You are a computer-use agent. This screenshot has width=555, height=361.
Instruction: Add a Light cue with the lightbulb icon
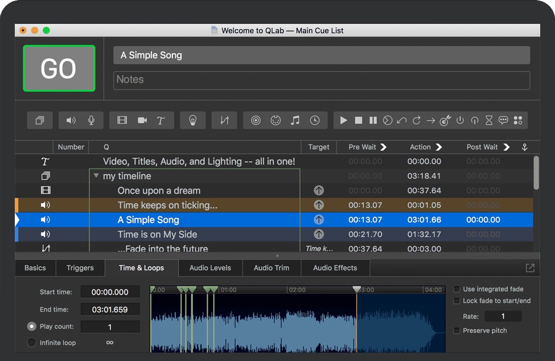pyautogui.click(x=193, y=120)
